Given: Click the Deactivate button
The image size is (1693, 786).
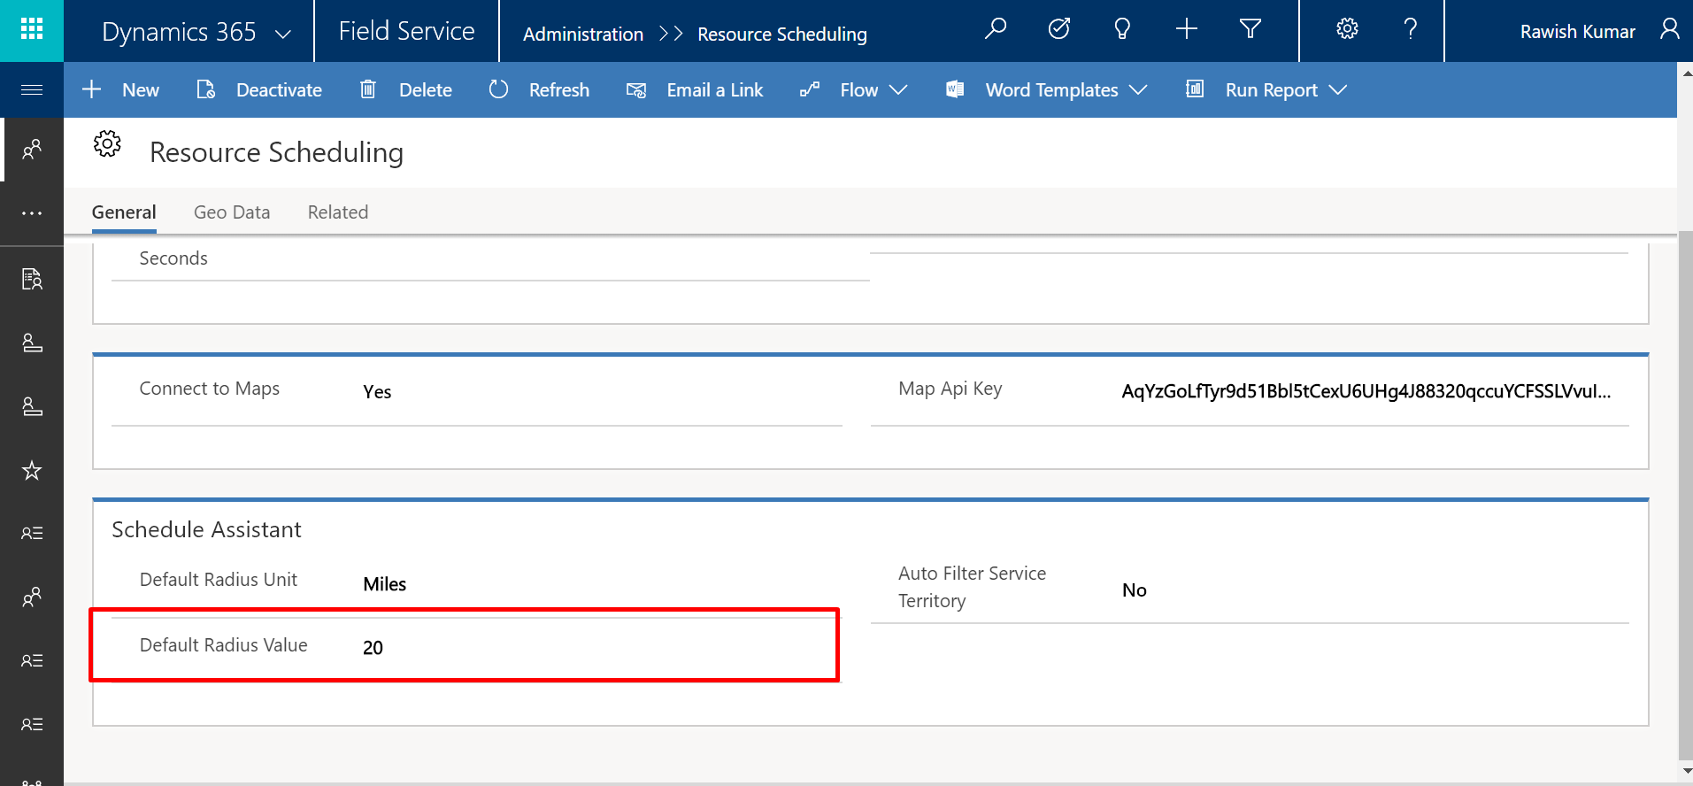Looking at the screenshot, I should click(259, 90).
